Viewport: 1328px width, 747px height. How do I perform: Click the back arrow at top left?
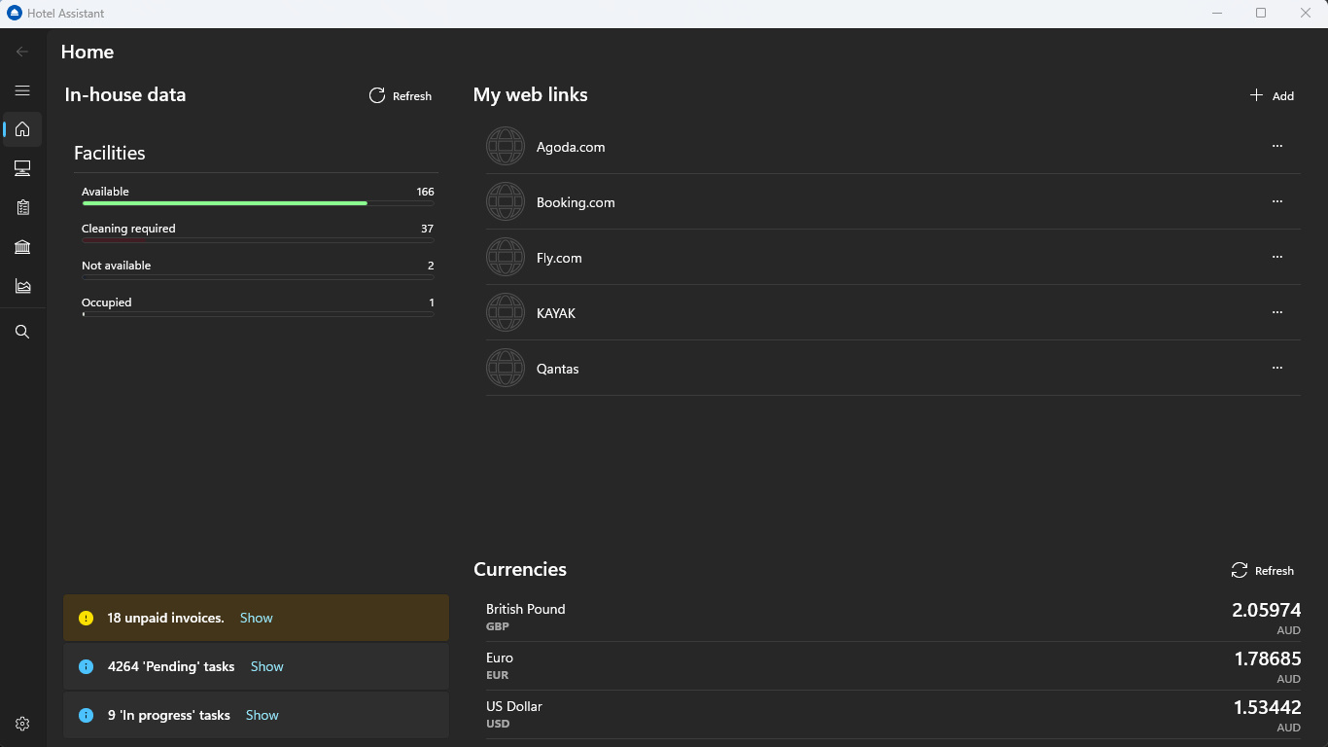(x=22, y=52)
